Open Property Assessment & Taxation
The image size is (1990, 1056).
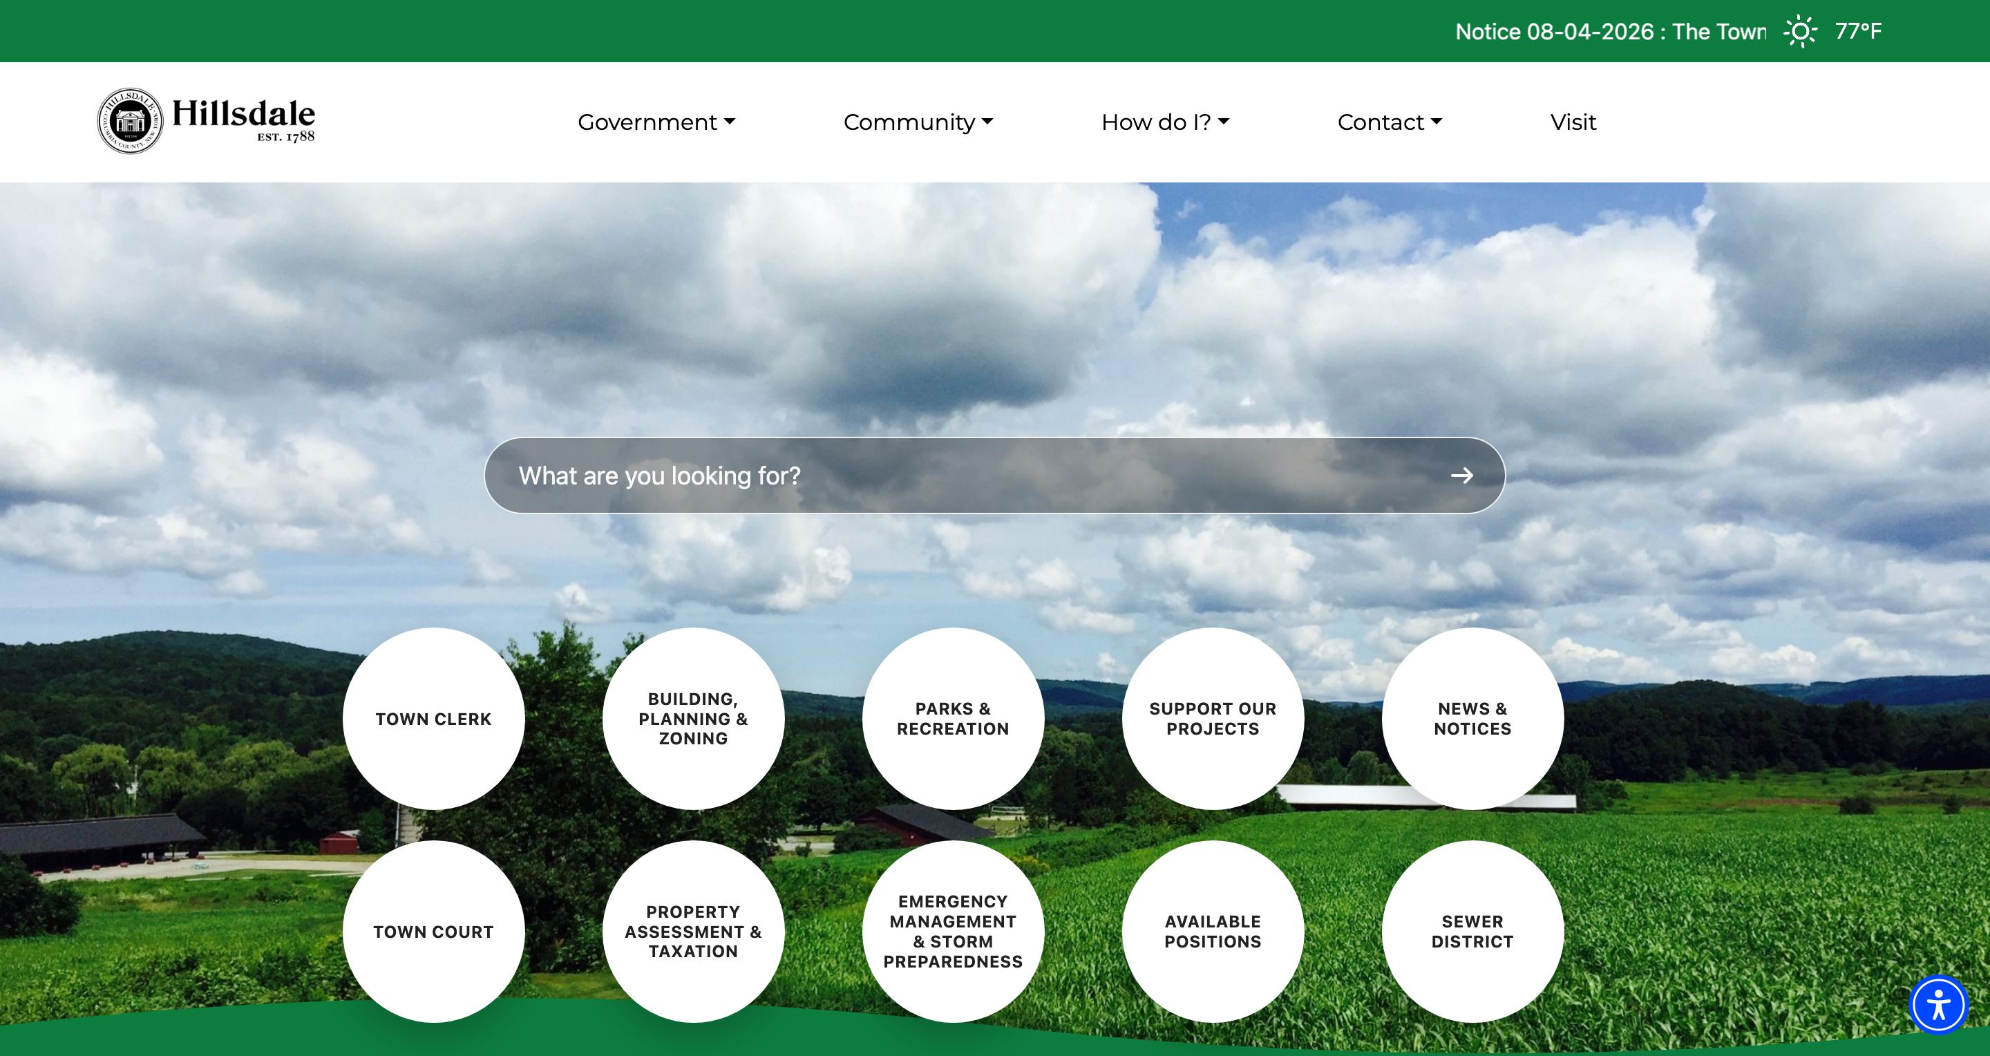point(693,932)
